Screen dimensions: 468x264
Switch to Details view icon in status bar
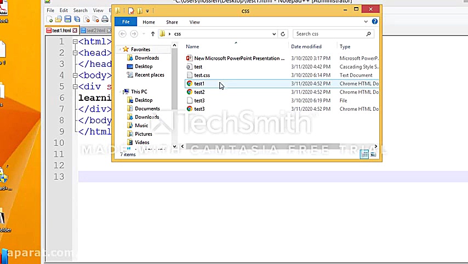tap(364, 154)
